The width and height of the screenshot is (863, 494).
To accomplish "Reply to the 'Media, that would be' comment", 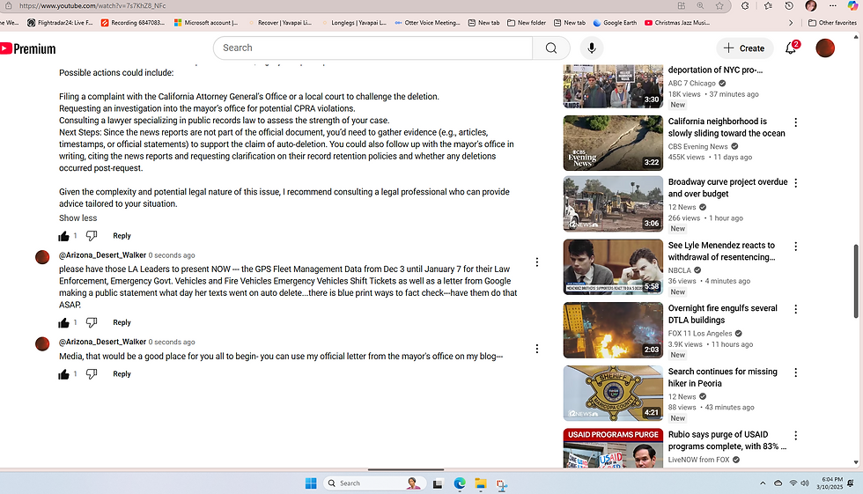I will (122, 373).
